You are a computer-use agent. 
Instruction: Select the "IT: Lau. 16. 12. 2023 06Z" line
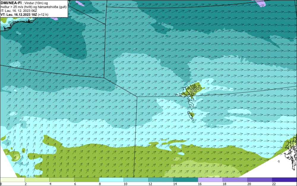(x=19, y=11)
